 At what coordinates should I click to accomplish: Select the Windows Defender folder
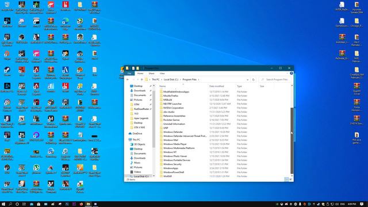click(173, 132)
